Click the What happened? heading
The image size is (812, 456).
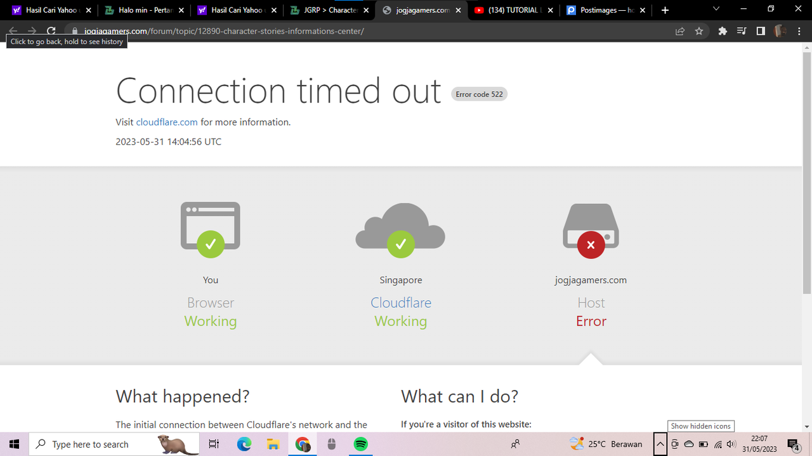(x=183, y=396)
